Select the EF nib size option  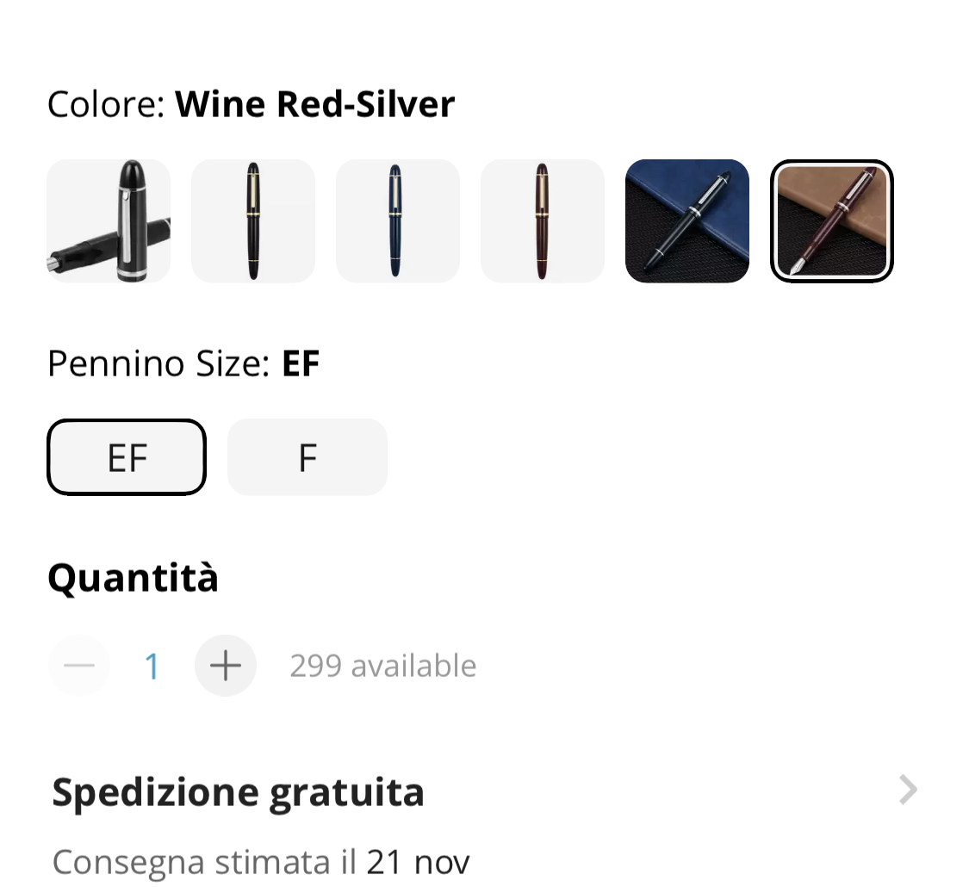coord(127,457)
